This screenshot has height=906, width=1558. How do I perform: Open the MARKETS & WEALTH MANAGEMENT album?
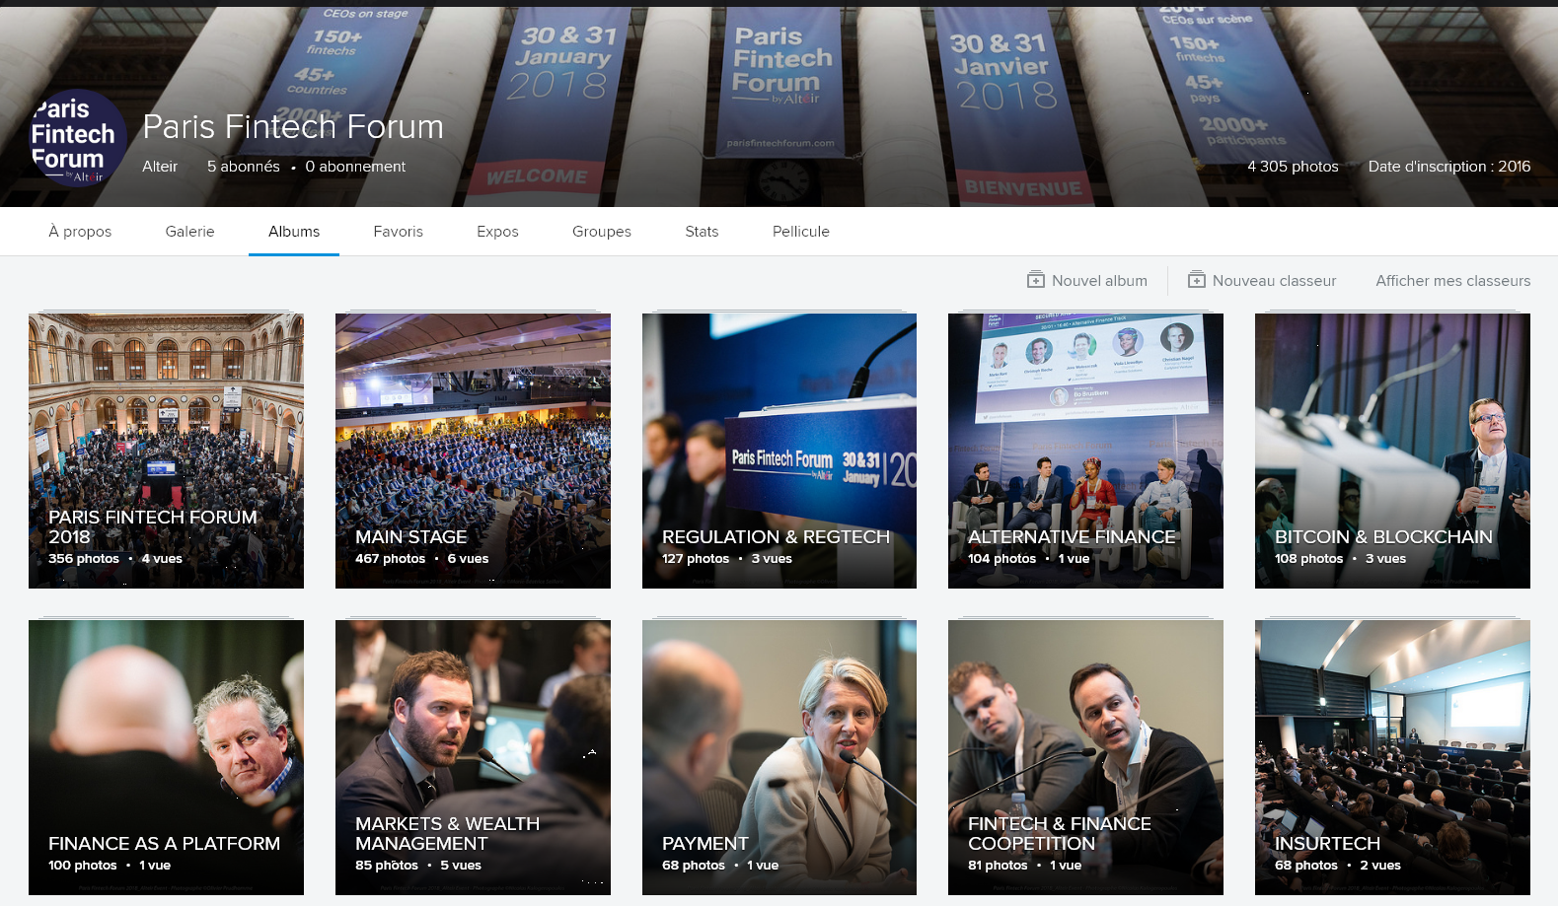click(473, 757)
